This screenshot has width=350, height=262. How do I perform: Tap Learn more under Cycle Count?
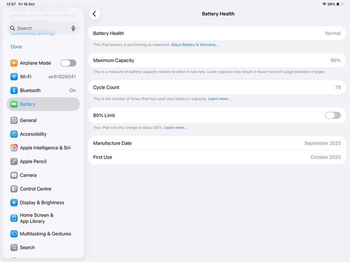[x=219, y=99]
